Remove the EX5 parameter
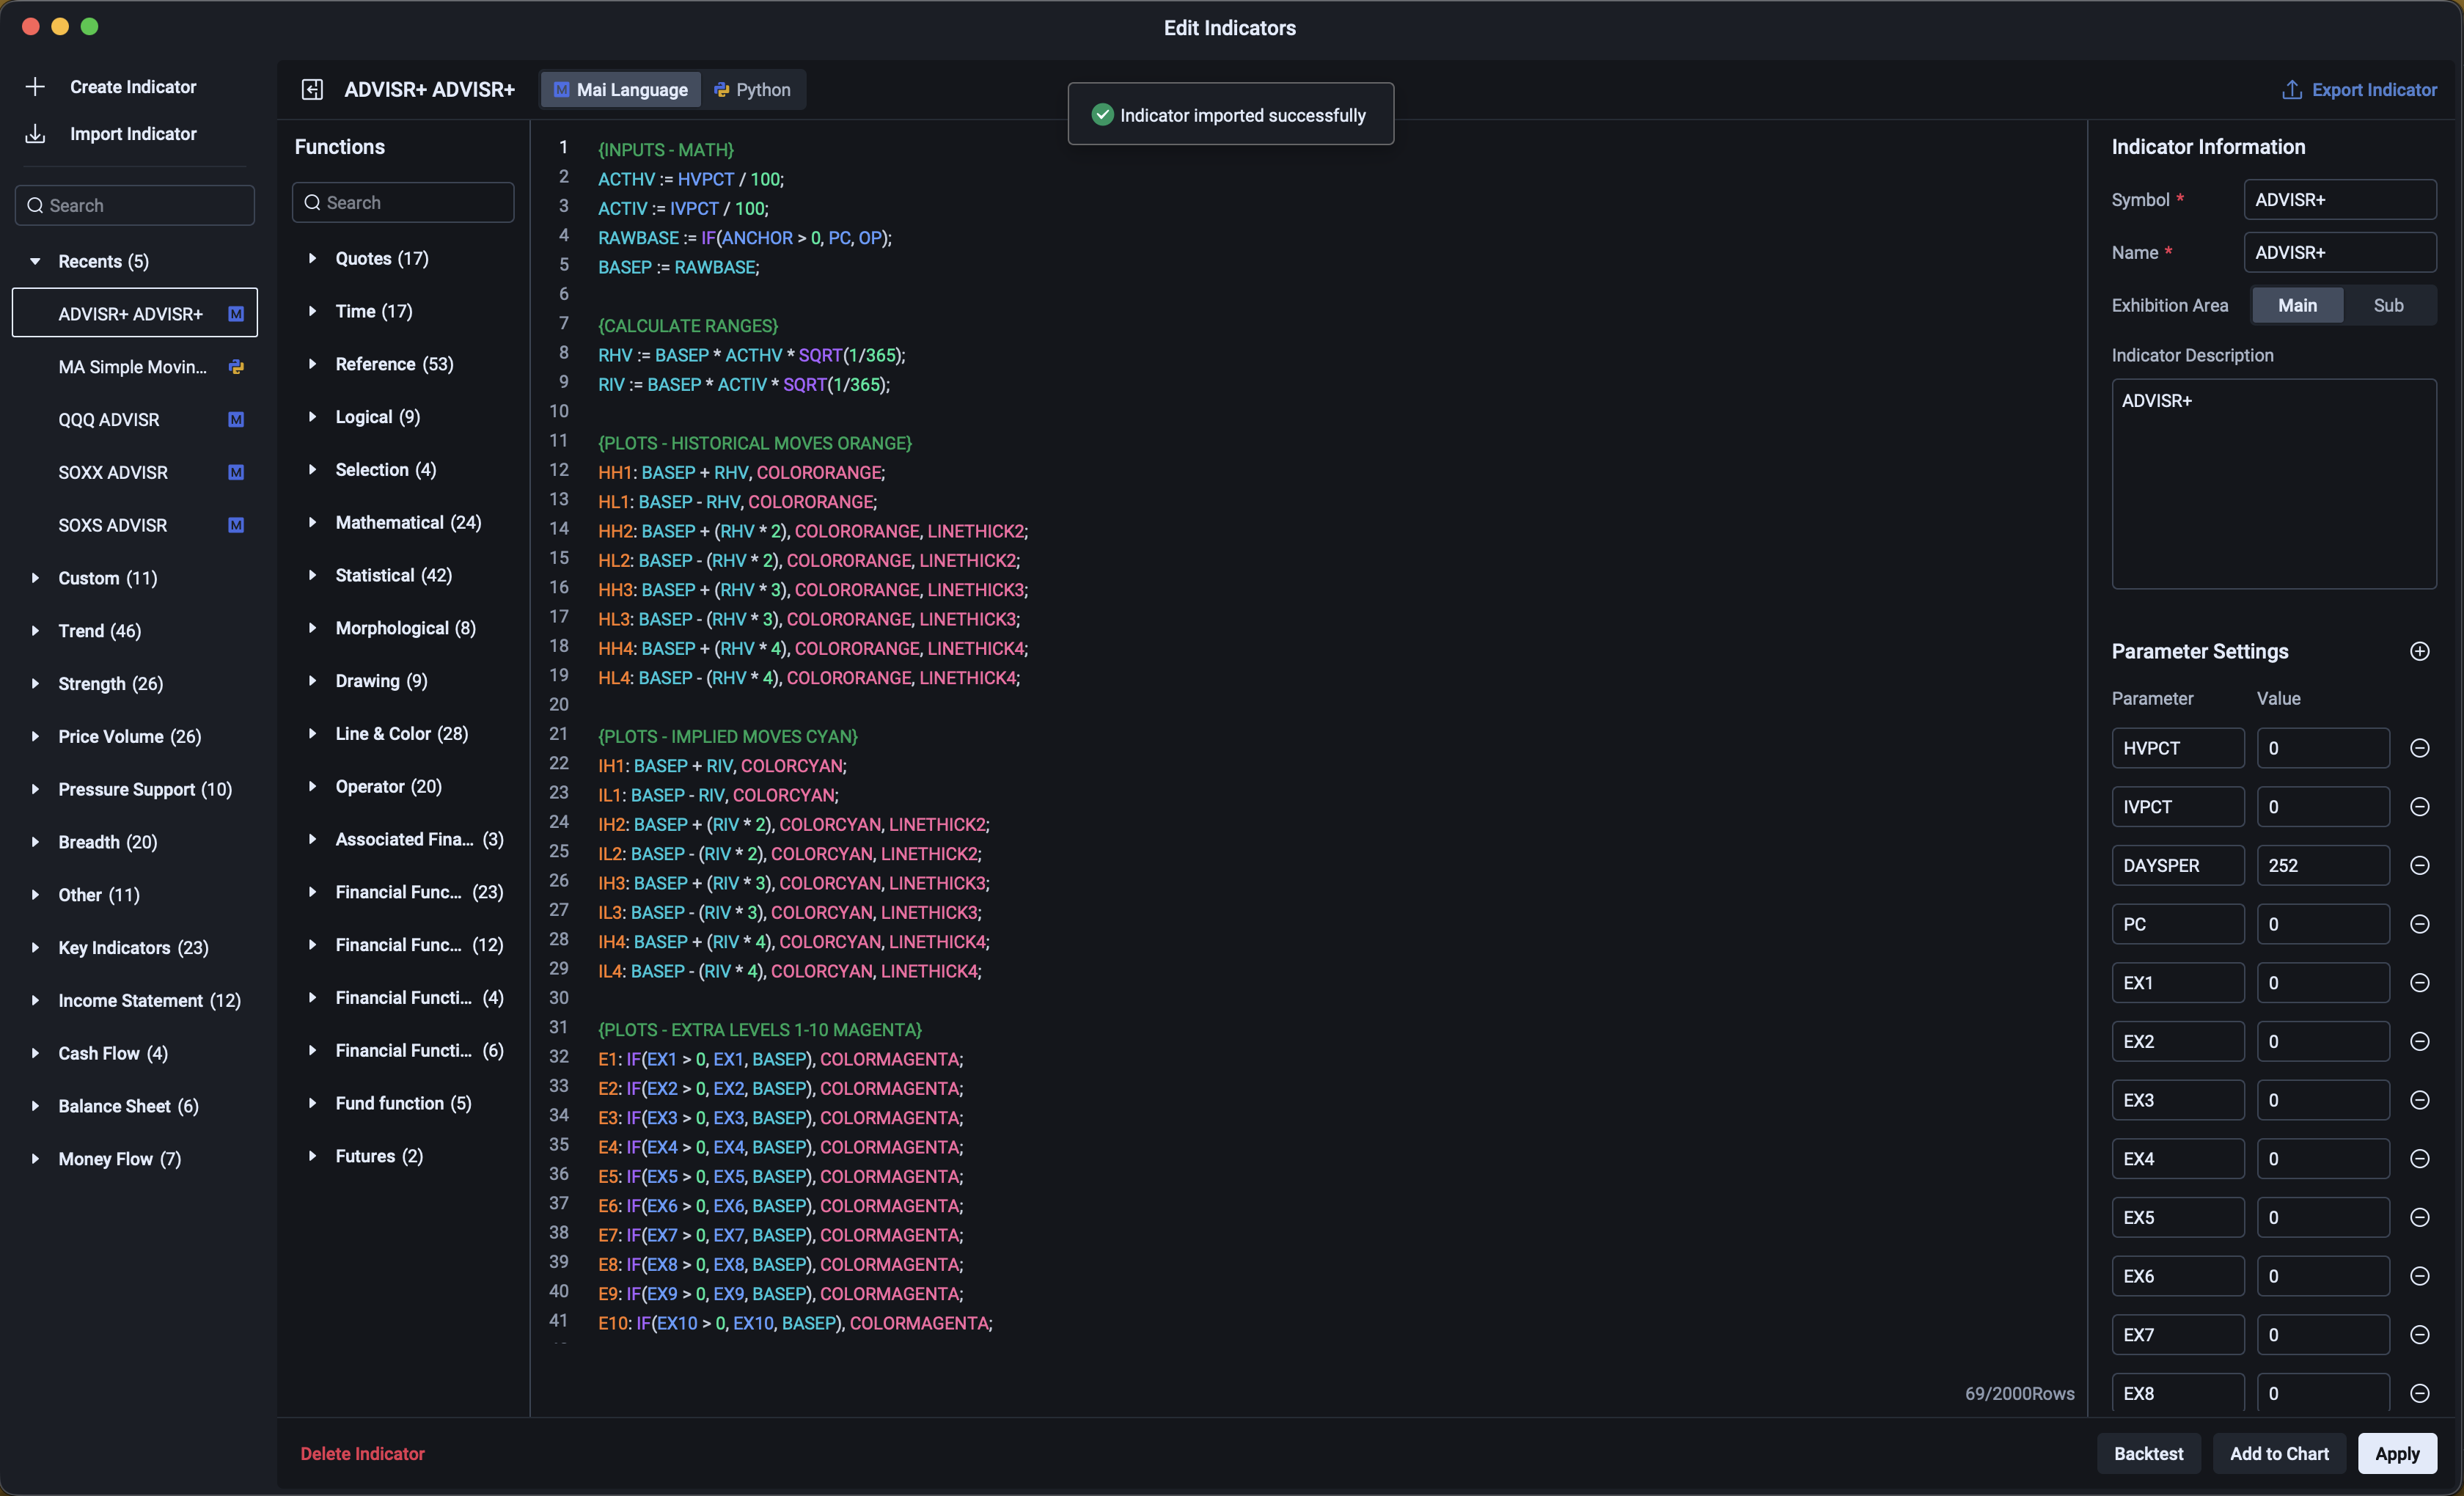The image size is (2464, 1496). point(2419,1218)
